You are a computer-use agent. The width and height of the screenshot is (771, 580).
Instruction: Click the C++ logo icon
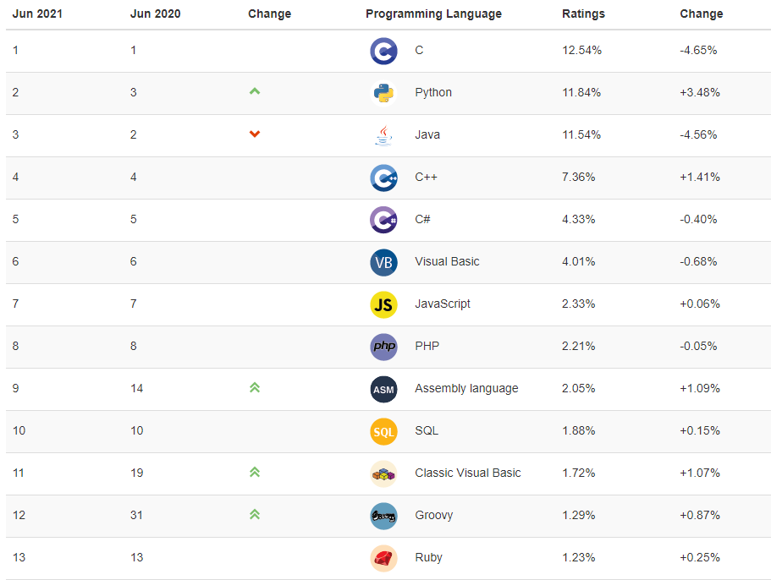pyautogui.click(x=383, y=178)
